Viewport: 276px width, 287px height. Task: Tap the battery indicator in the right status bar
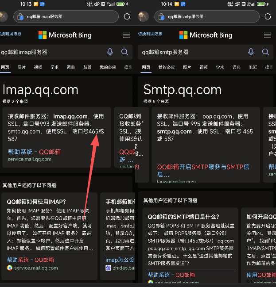262,4
